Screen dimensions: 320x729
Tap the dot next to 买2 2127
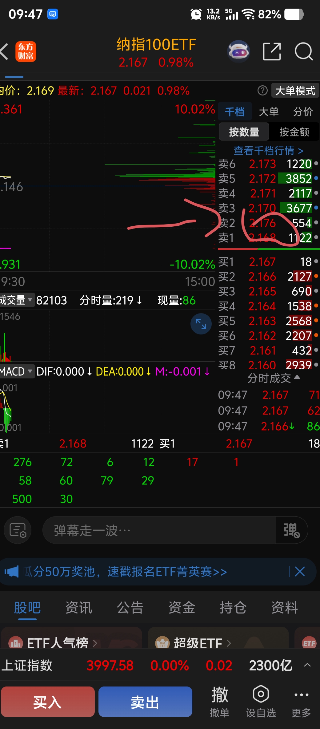[316, 276]
